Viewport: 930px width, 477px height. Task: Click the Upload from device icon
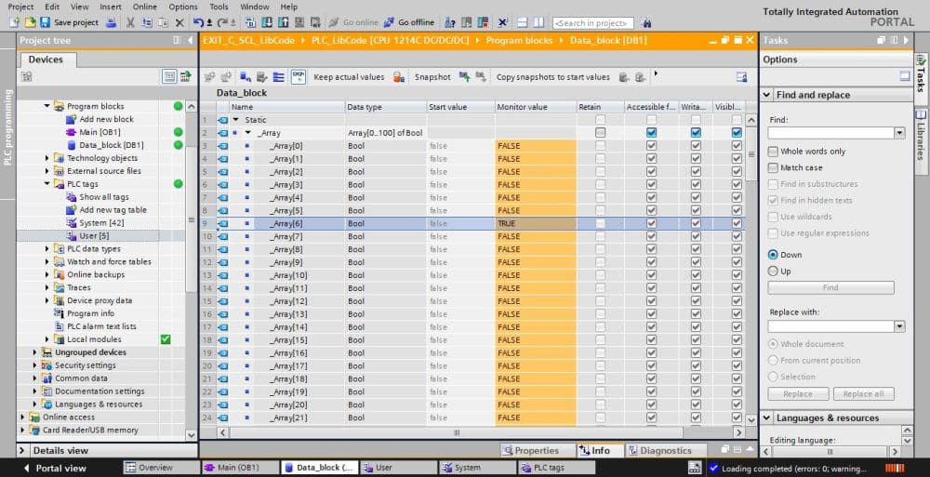click(284, 22)
